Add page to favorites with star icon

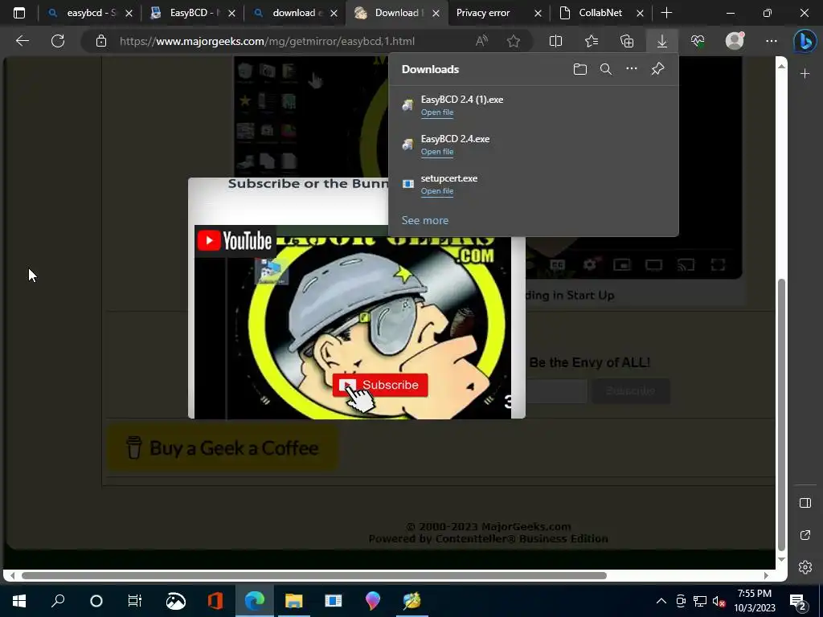tap(514, 41)
